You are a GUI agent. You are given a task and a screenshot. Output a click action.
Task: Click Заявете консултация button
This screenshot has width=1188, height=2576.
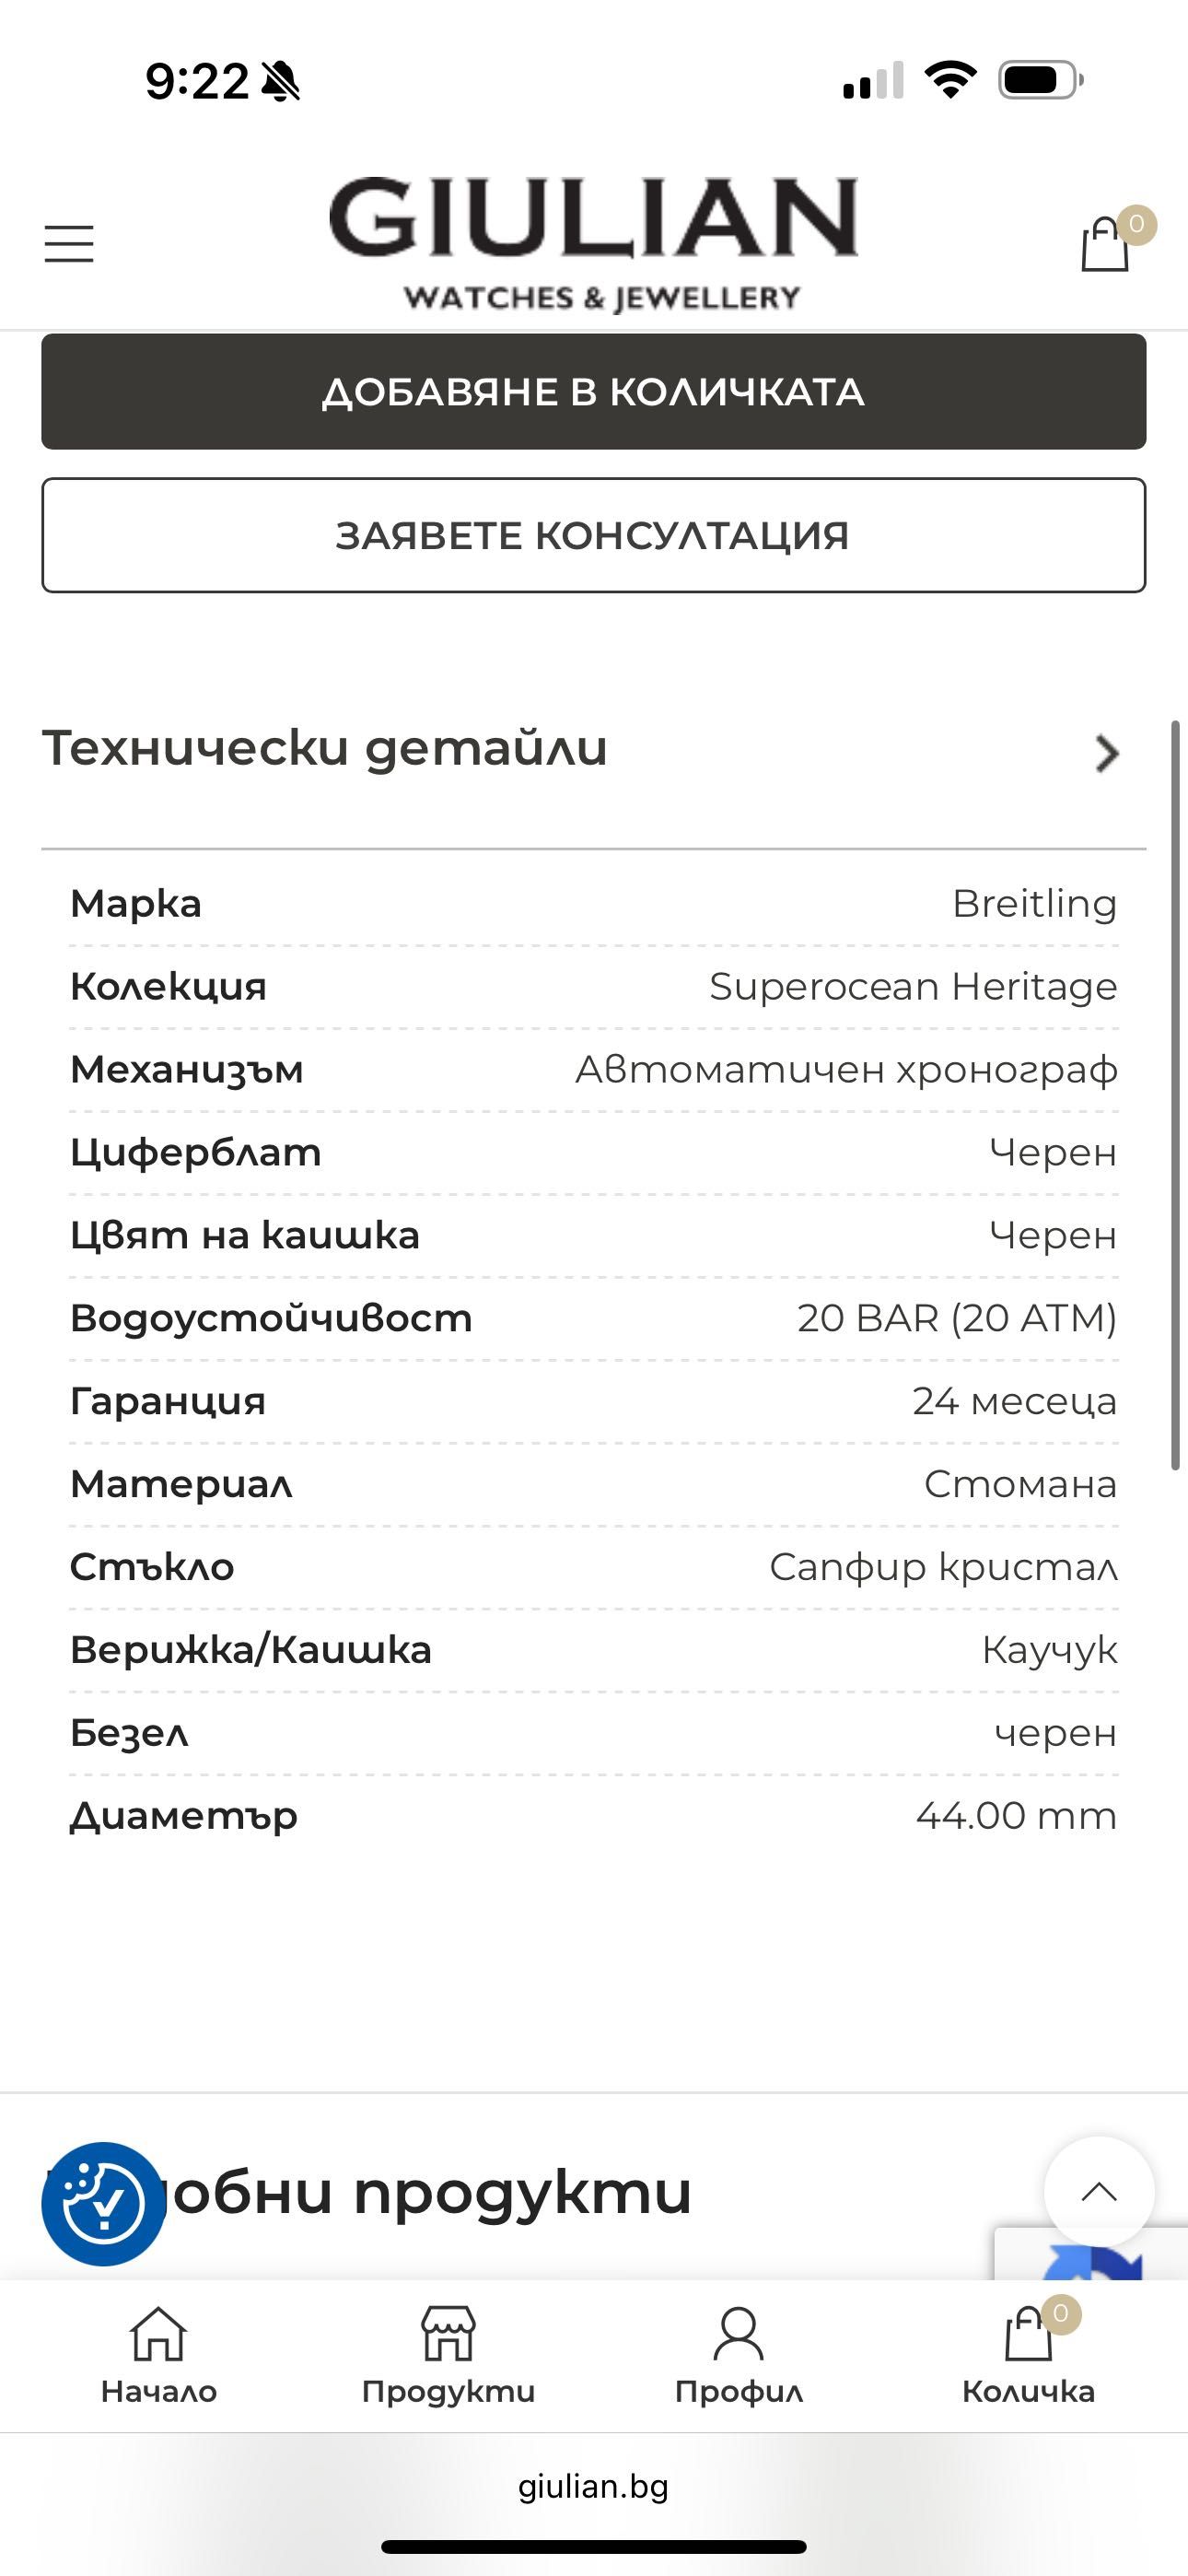pyautogui.click(x=594, y=535)
